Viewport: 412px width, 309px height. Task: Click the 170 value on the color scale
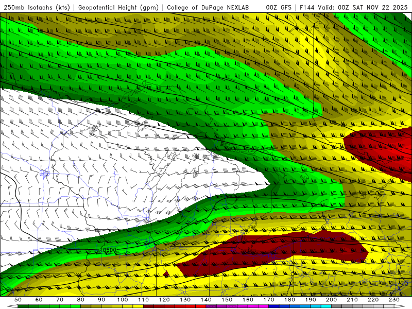[269, 300]
